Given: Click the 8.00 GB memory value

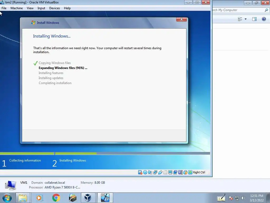Looking at the screenshot, I should point(99,183).
